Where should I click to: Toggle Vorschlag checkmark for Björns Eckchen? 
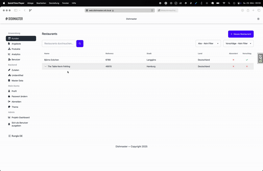coord(247,60)
